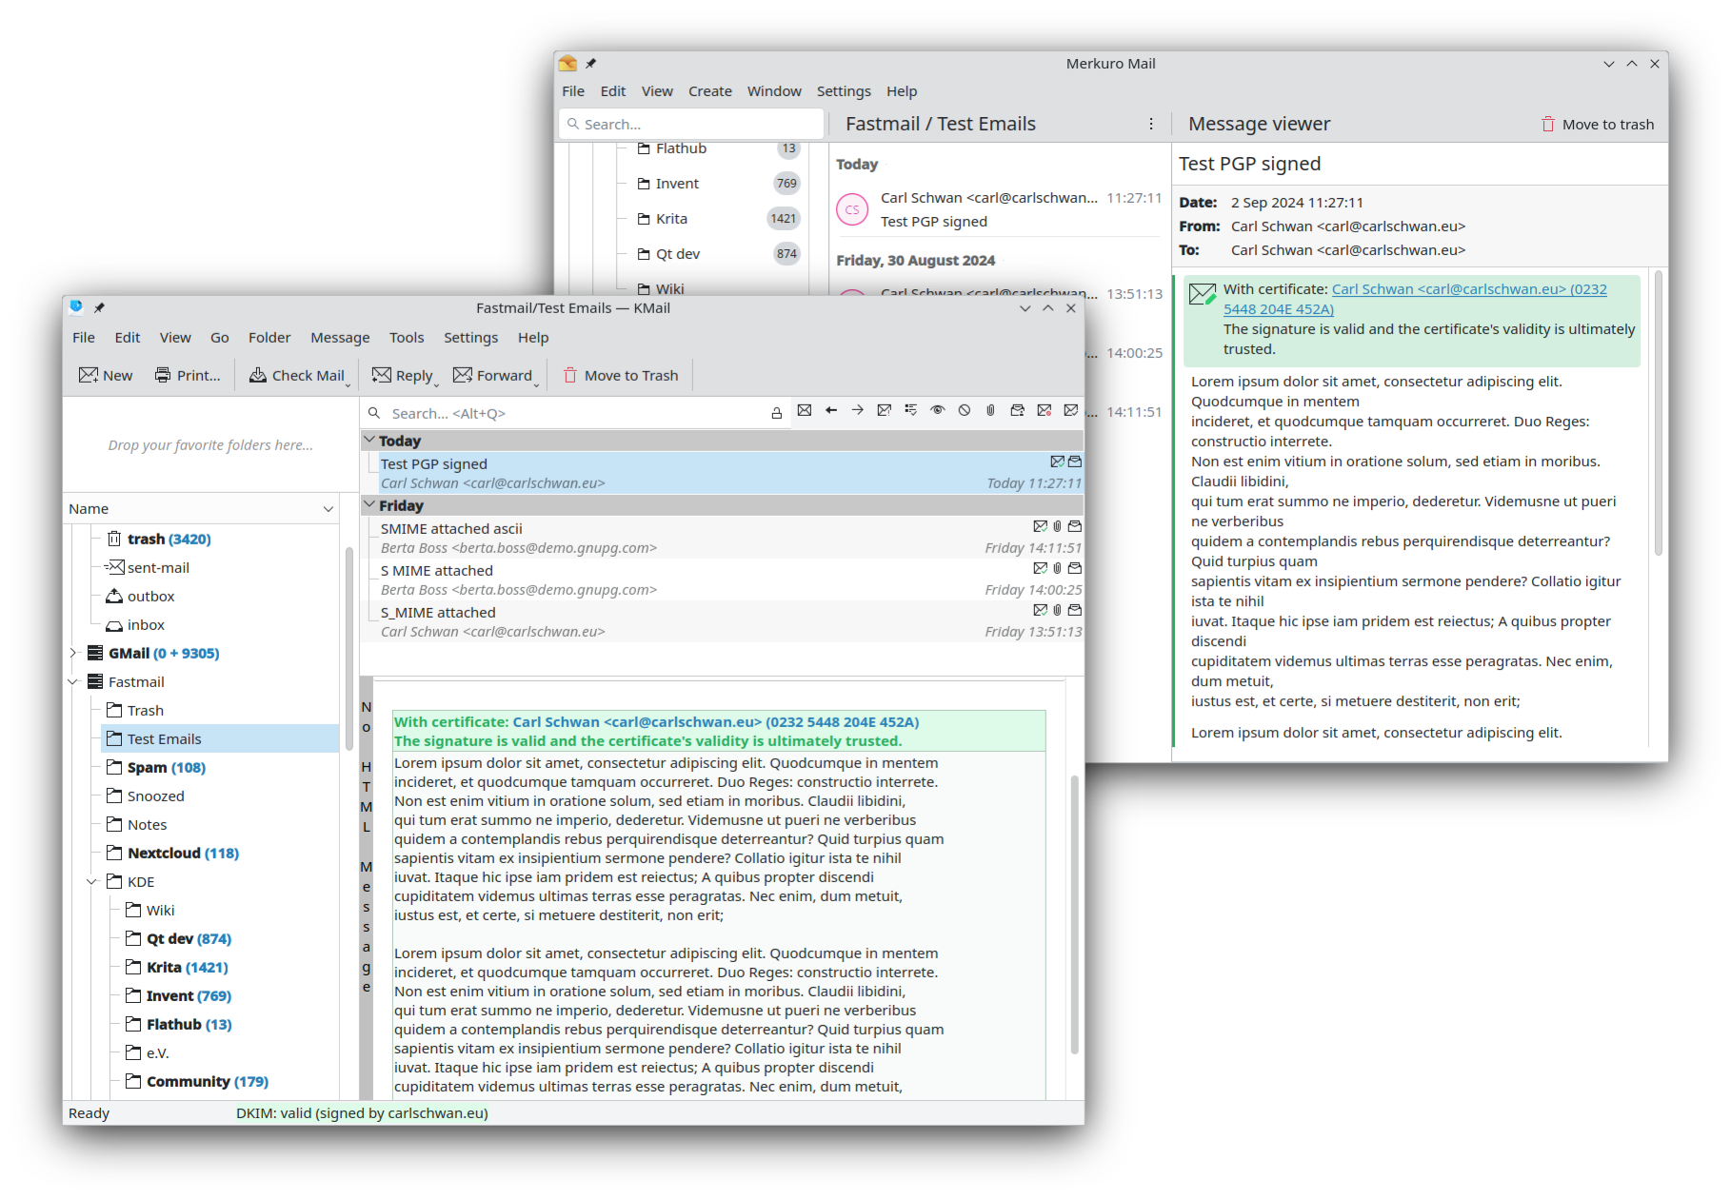The image size is (1731, 1199).
Task: Open the Create menu in Merkuro Mail
Action: click(x=710, y=91)
